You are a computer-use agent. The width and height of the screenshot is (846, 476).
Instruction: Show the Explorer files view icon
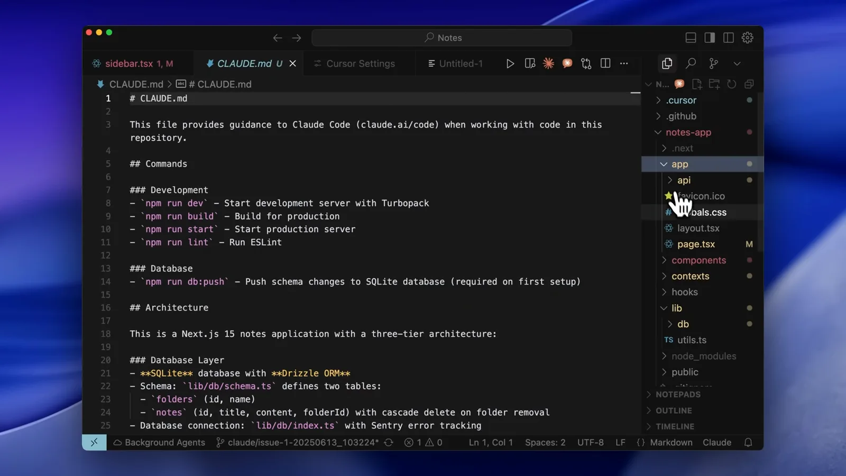pos(667,63)
